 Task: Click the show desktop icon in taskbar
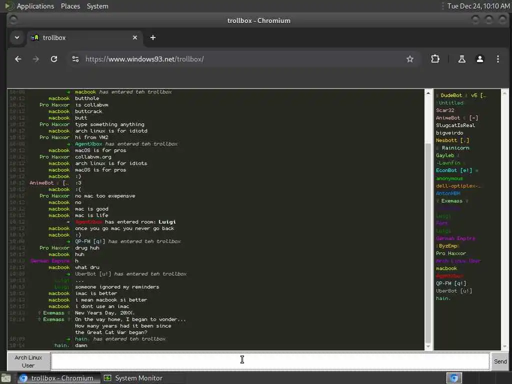point(6,378)
